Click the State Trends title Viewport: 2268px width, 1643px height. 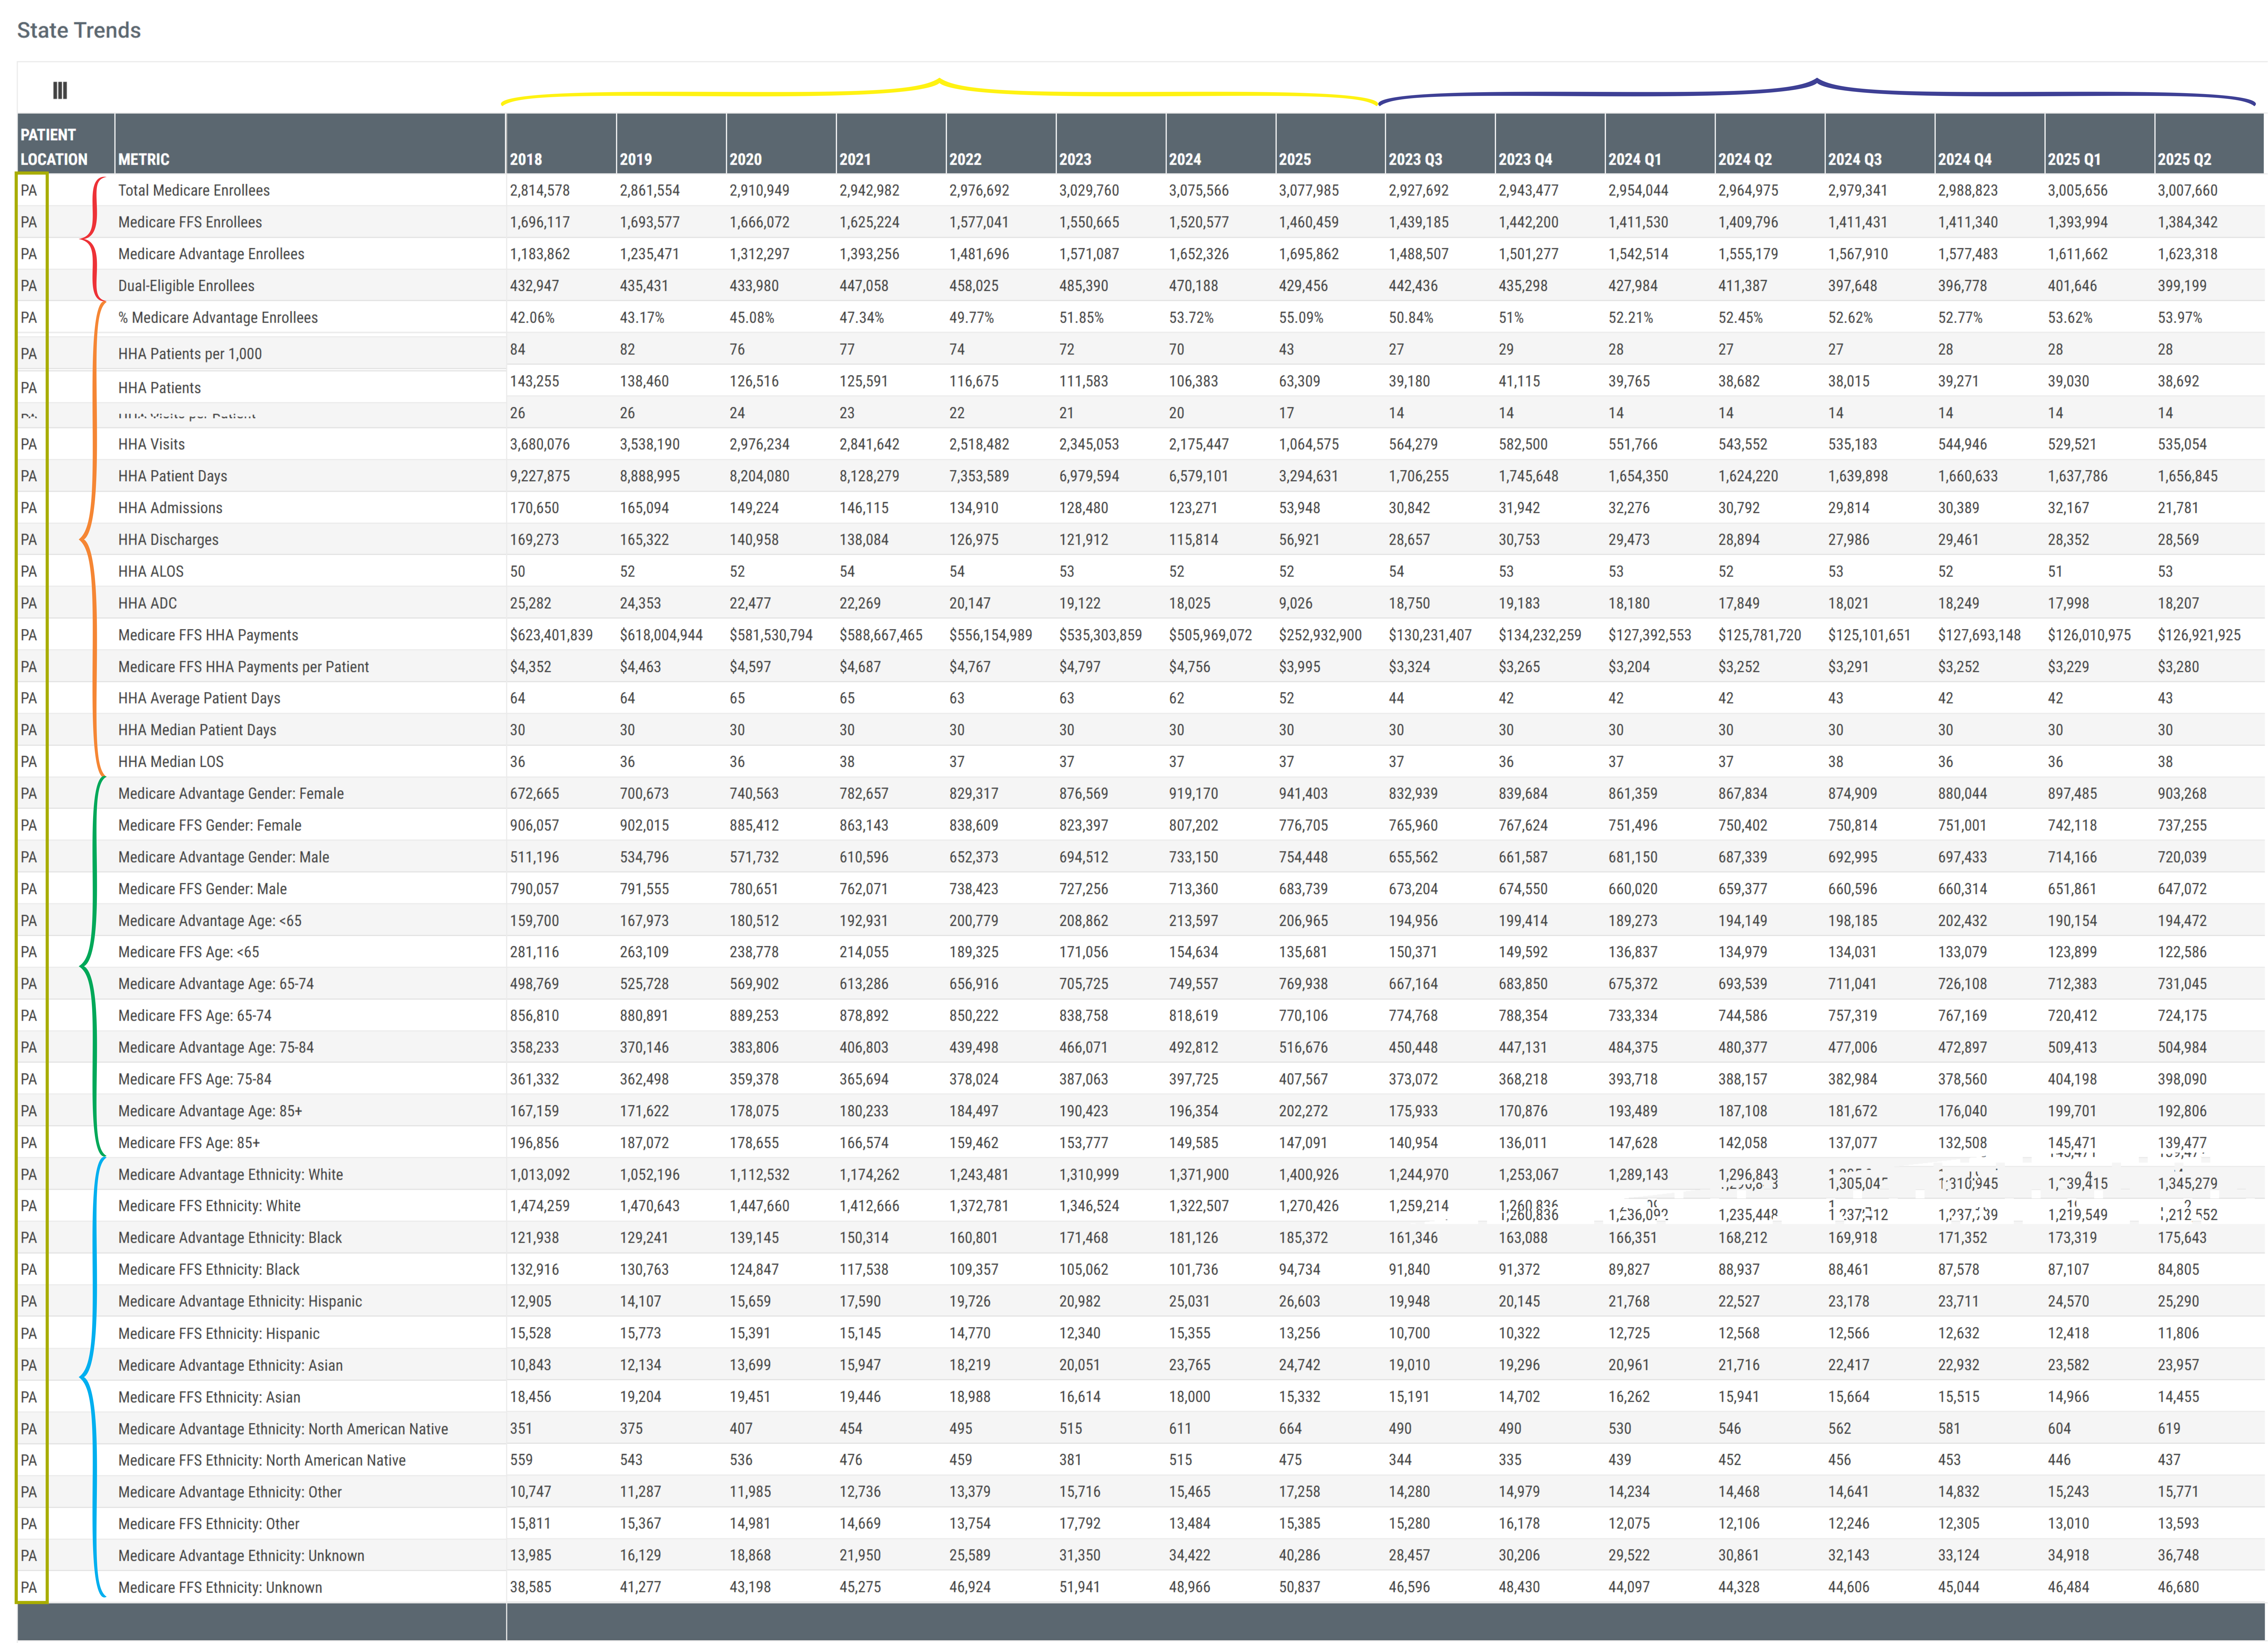(x=79, y=30)
